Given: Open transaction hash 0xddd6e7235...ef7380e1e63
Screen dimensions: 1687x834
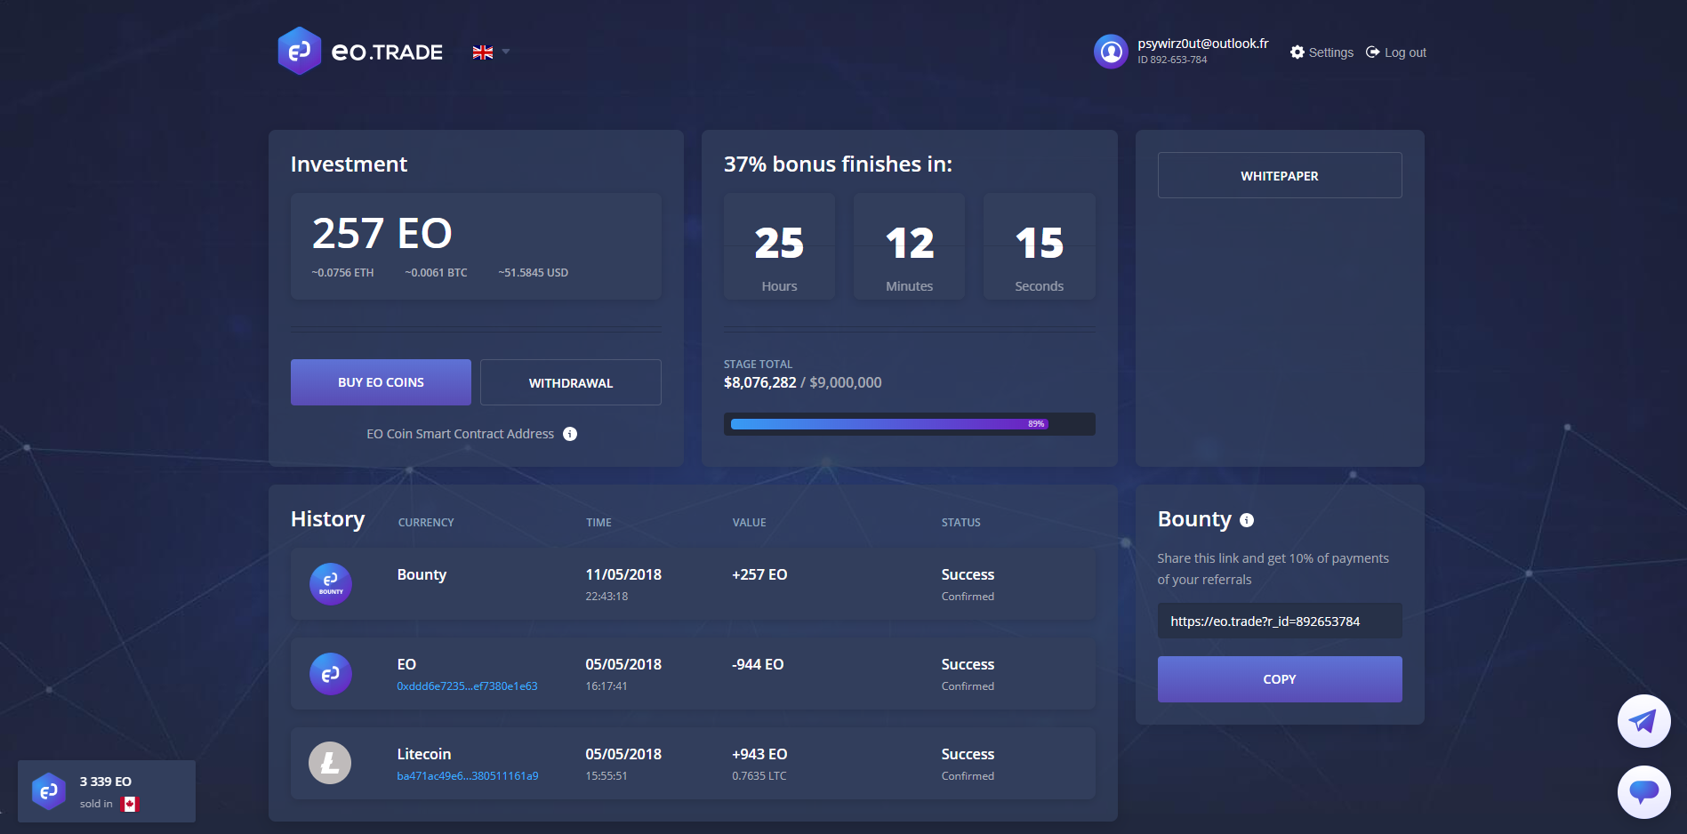Looking at the screenshot, I should pyautogui.click(x=467, y=686).
